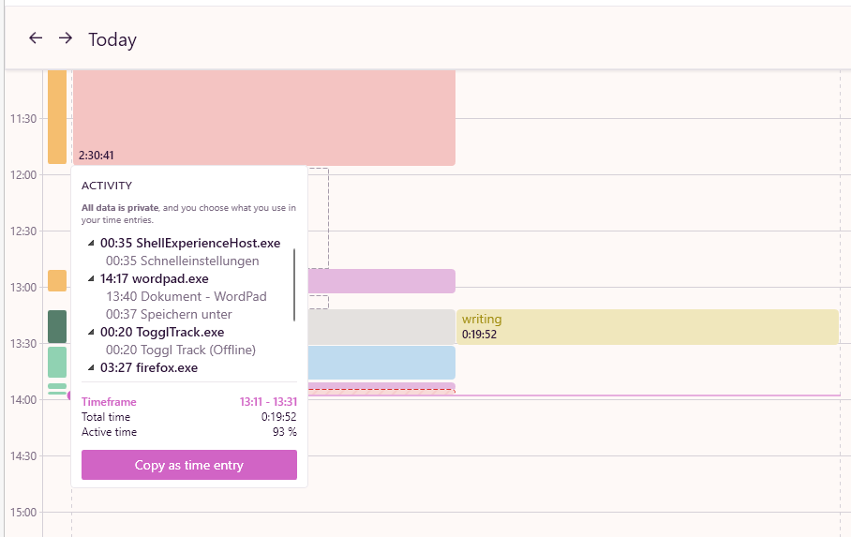Collapse the ShellExperienceHost.exe activity group
This screenshot has width=851, height=537.
(x=92, y=244)
